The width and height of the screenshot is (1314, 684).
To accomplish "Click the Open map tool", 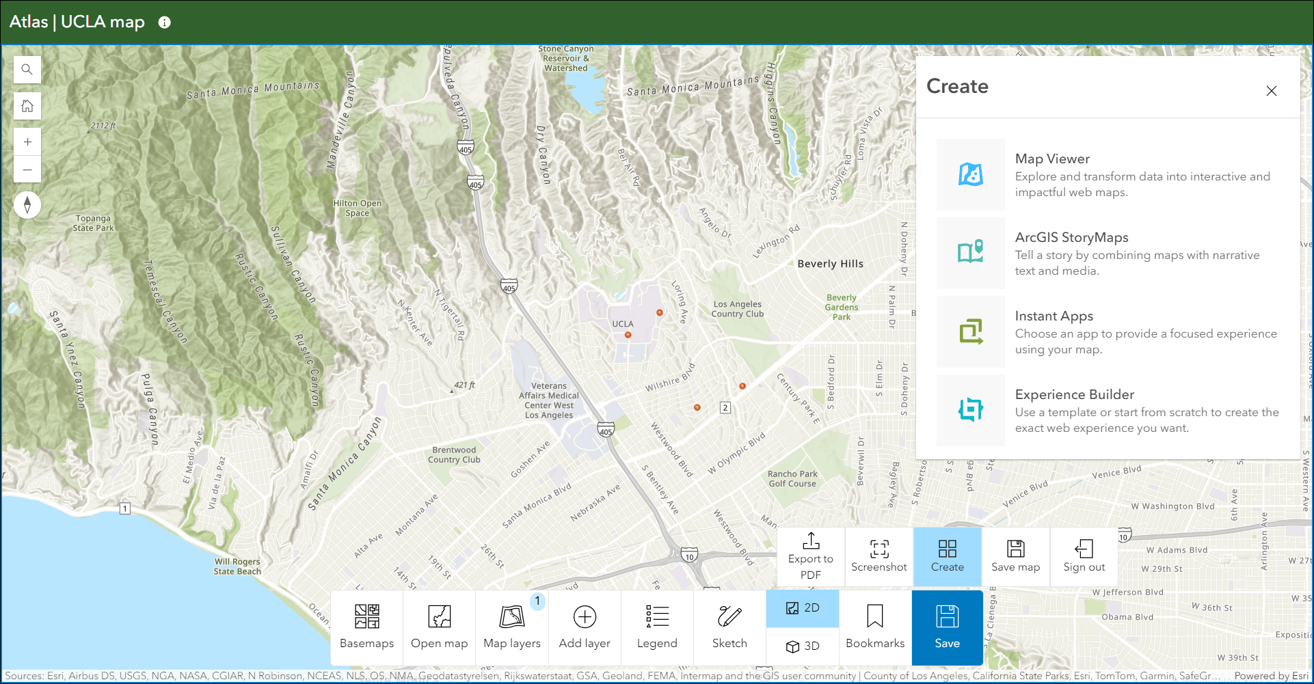I will (440, 627).
